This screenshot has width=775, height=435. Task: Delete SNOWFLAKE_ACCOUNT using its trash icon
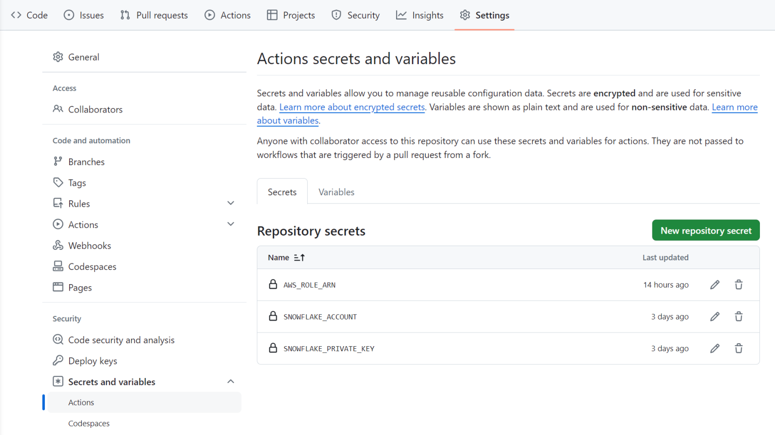click(738, 316)
